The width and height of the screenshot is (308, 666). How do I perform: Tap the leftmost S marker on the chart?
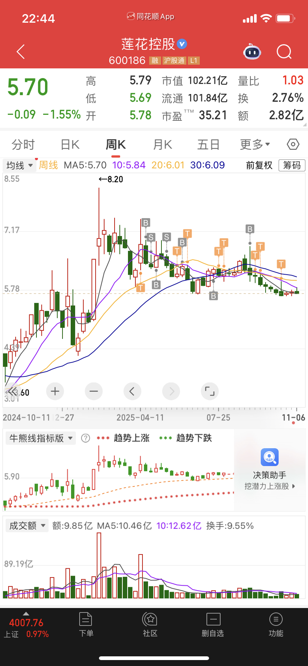pos(151,237)
